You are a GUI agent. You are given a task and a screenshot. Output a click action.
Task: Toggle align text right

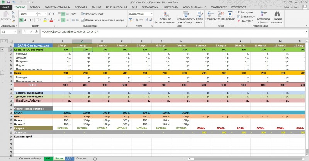(67, 20)
